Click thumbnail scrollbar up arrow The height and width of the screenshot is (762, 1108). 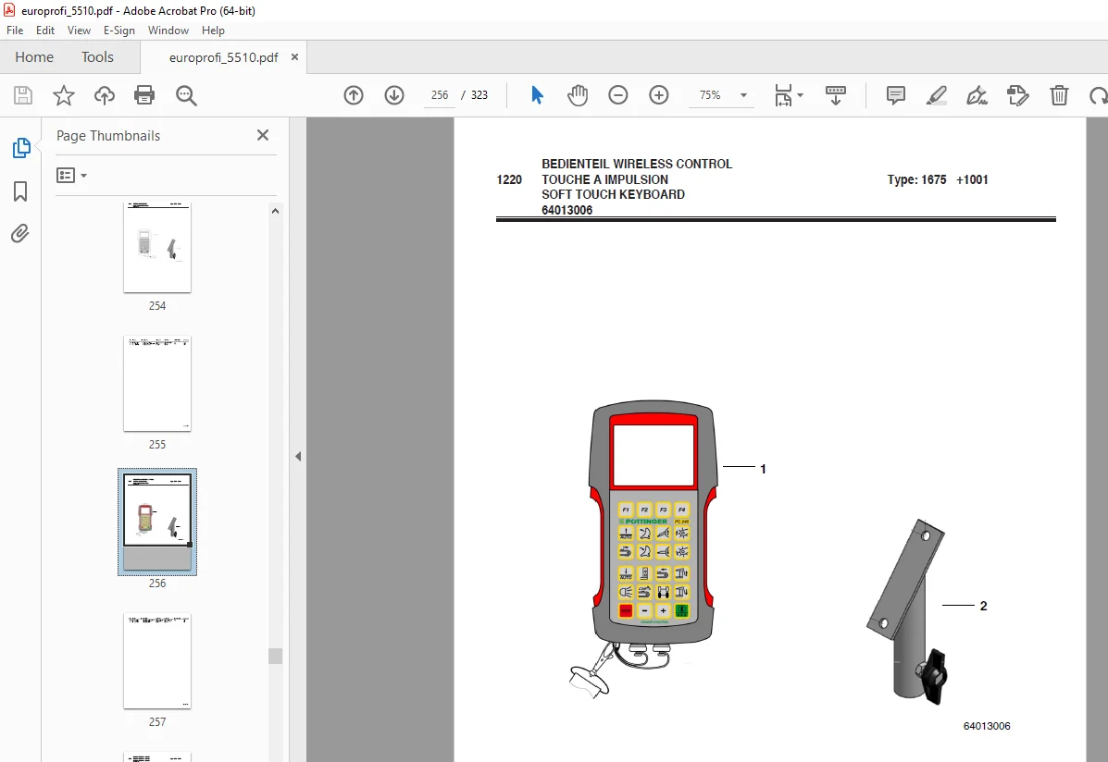click(276, 211)
